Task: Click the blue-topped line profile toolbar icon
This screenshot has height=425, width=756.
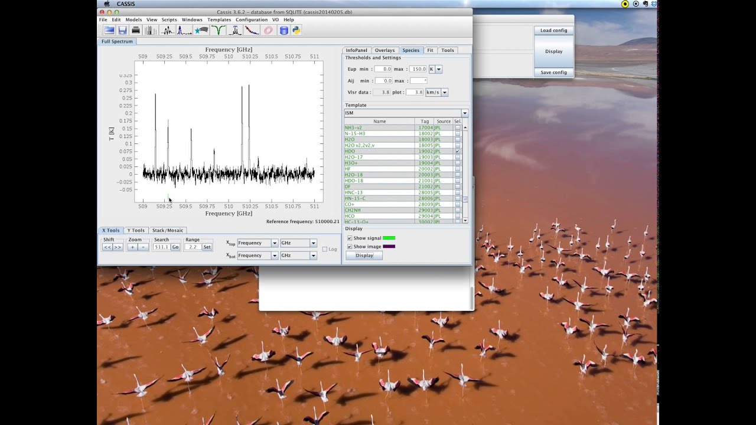Action: [x=235, y=30]
